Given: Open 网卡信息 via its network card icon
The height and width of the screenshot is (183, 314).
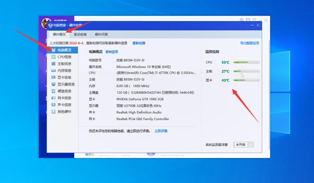Looking at the screenshot, I should pyautogui.click(x=53, y=98).
